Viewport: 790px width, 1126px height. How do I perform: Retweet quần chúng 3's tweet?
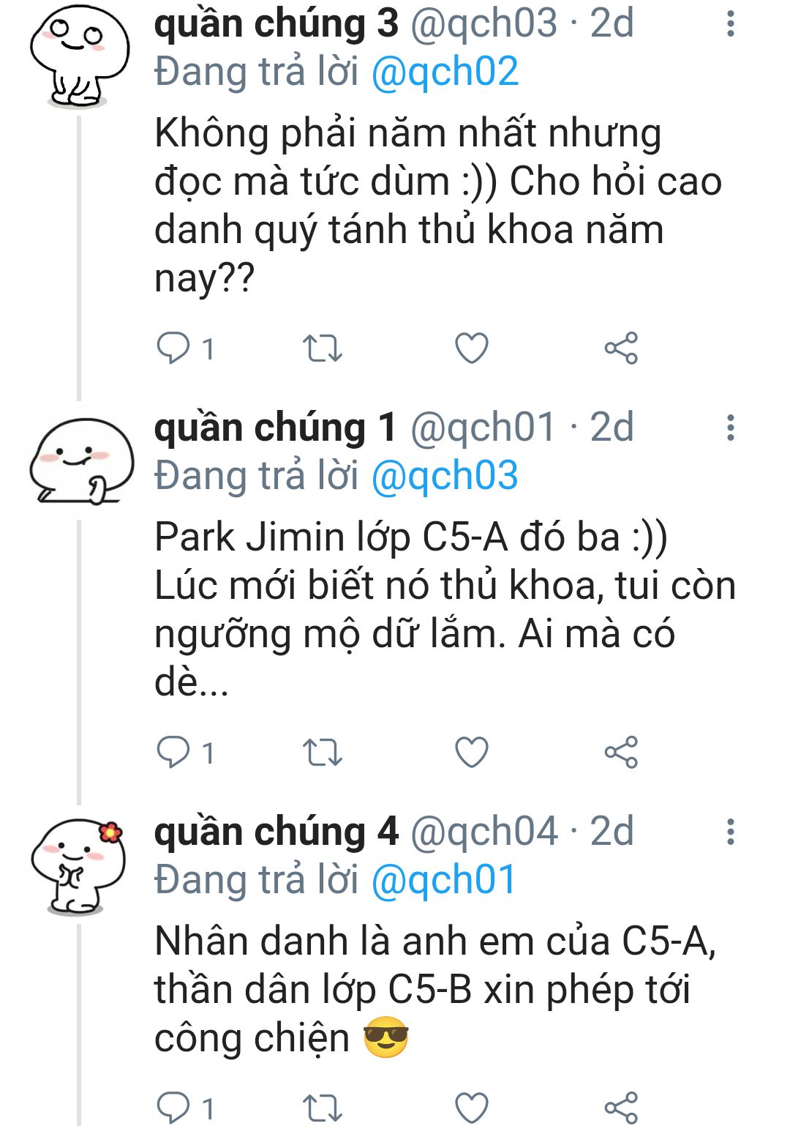(x=323, y=348)
